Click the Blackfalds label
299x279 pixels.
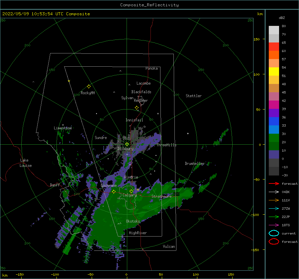coord(141,92)
